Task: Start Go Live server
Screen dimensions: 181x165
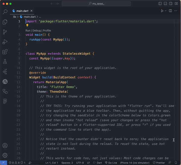Action: [x=111, y=163]
